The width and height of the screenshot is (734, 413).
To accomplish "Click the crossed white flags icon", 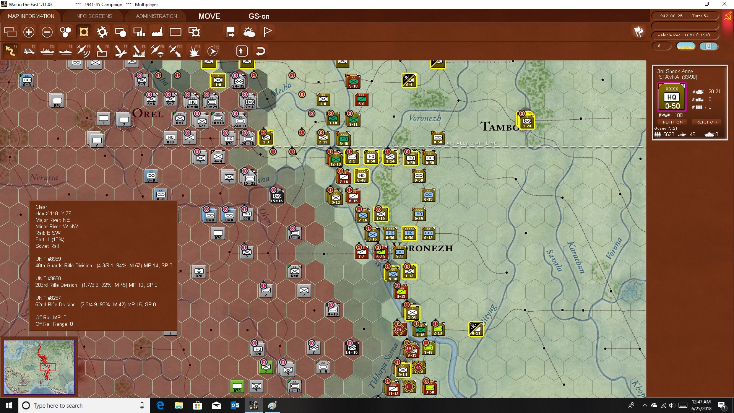I will click(x=638, y=32).
